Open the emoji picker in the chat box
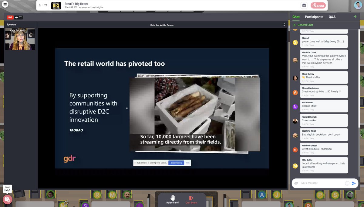364x207 pixels. (347, 183)
